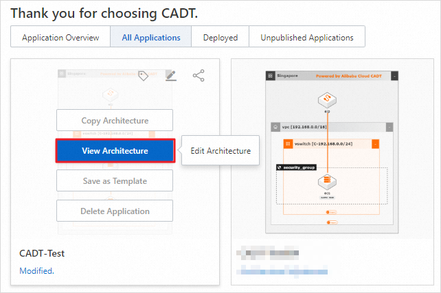This screenshot has width=441, height=293.
Task: Open the Deployed tab
Action: point(220,37)
